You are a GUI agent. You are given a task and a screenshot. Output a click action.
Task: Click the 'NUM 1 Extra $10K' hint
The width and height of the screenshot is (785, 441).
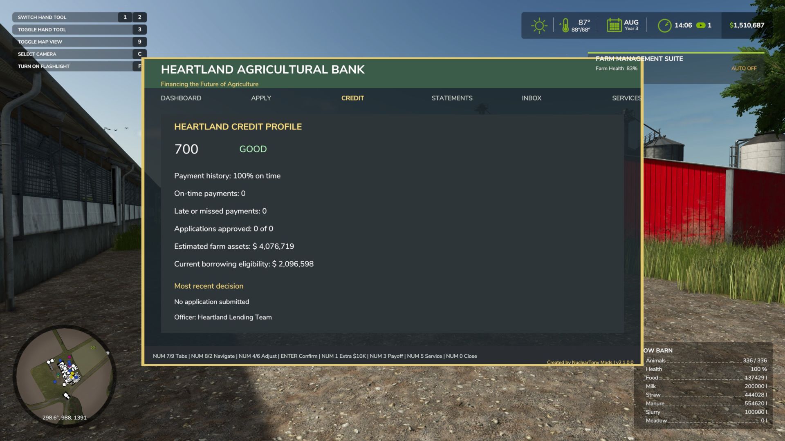(343, 356)
